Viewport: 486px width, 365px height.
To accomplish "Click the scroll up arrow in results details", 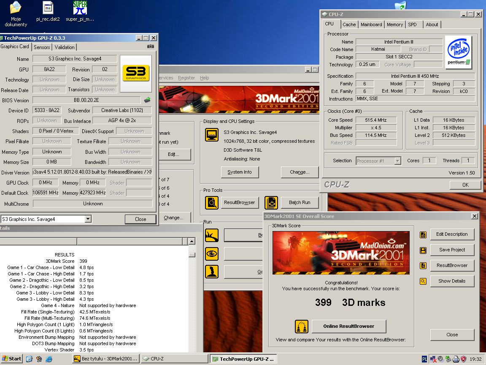I will (x=192, y=242).
